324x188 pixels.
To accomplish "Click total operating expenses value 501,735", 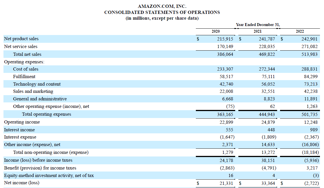I will pos(309,115).
